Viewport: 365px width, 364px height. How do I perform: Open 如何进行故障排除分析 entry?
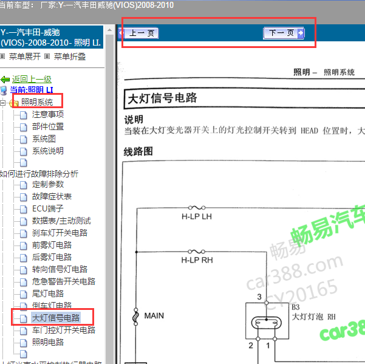[39, 174]
